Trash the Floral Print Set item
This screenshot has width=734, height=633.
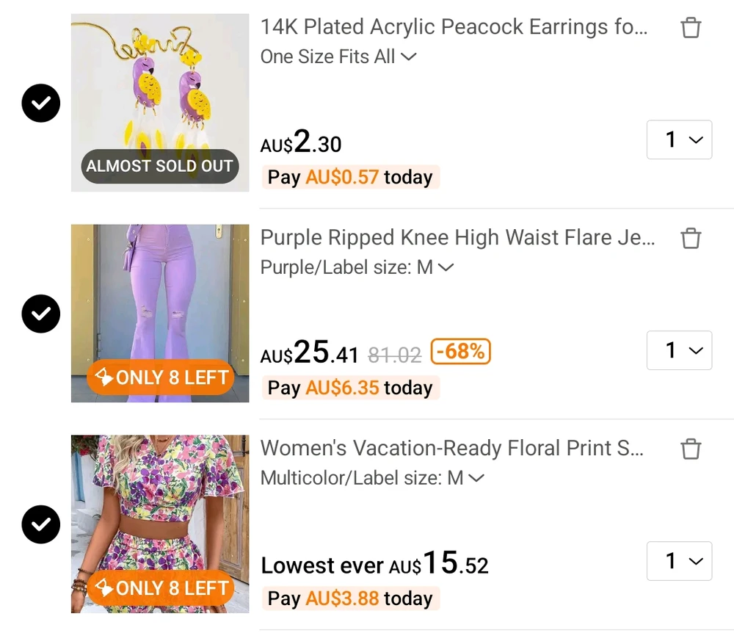691,449
